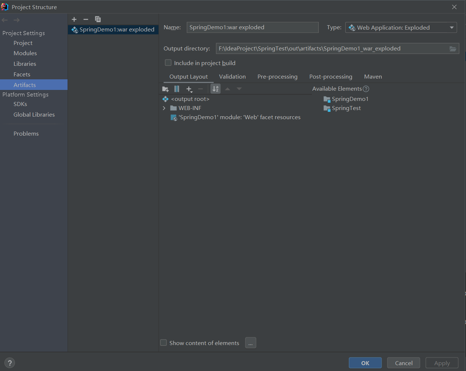
Task: Open the Post-processing tab
Action: [x=331, y=77]
